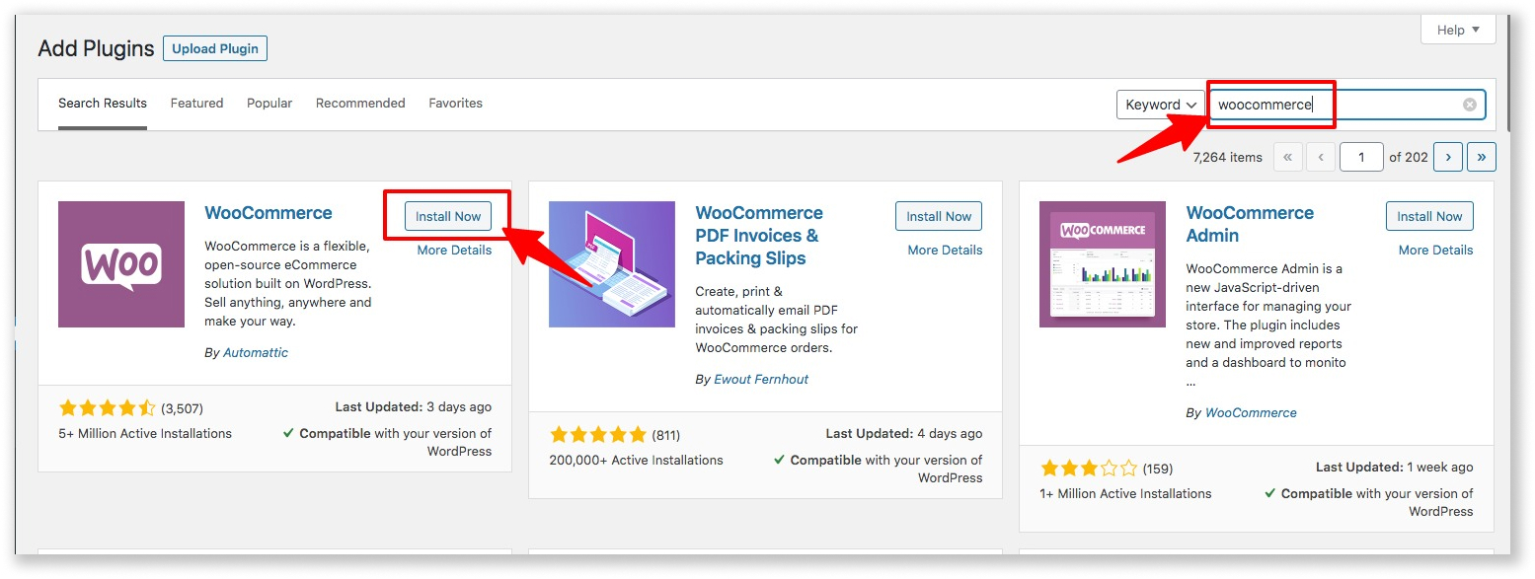
Task: Click the Upload Plugin button
Action: (x=215, y=48)
